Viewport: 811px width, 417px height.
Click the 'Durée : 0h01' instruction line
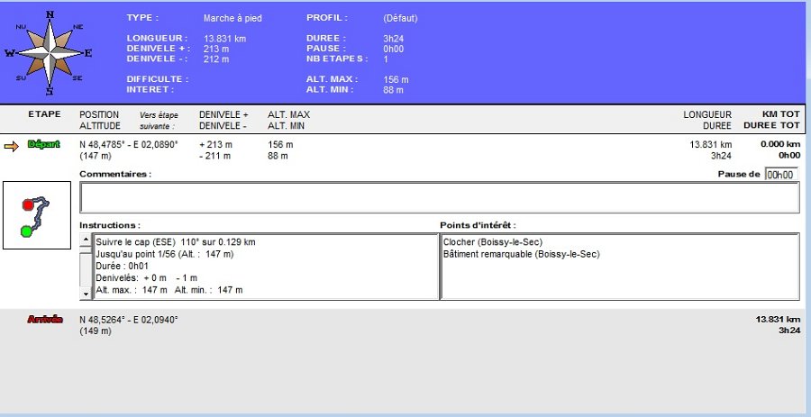point(123,267)
